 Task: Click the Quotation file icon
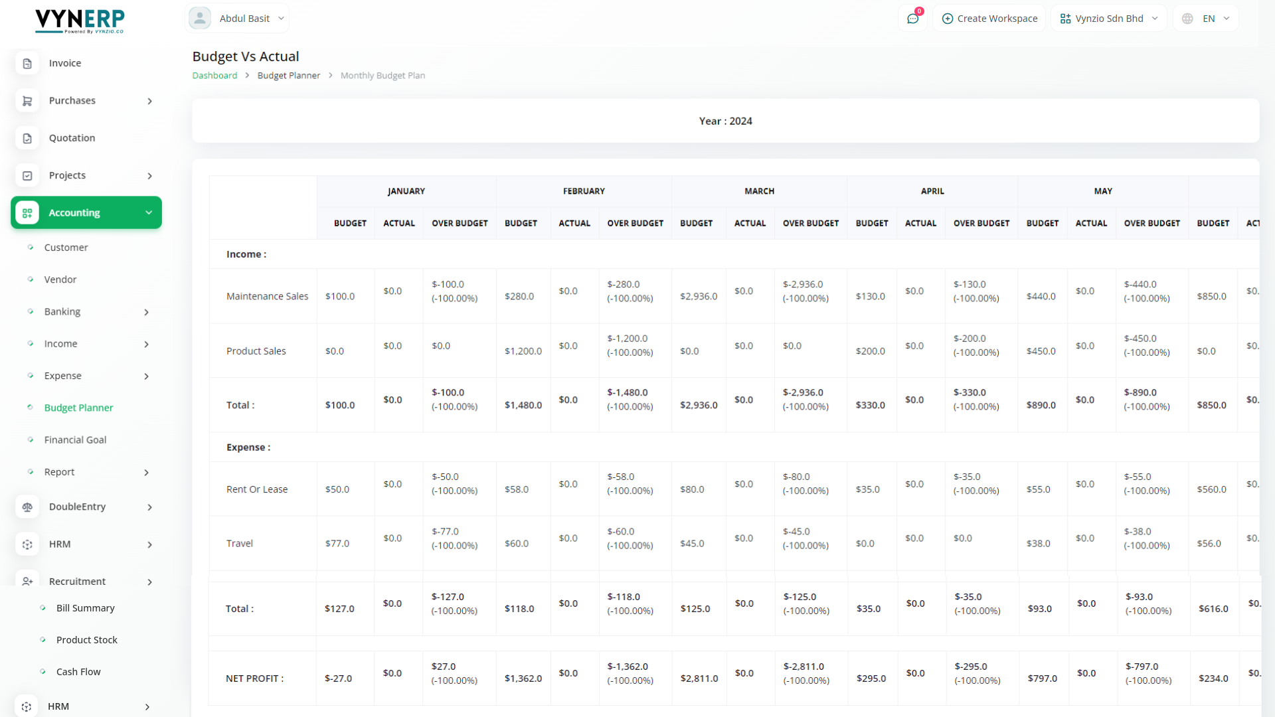(x=27, y=138)
